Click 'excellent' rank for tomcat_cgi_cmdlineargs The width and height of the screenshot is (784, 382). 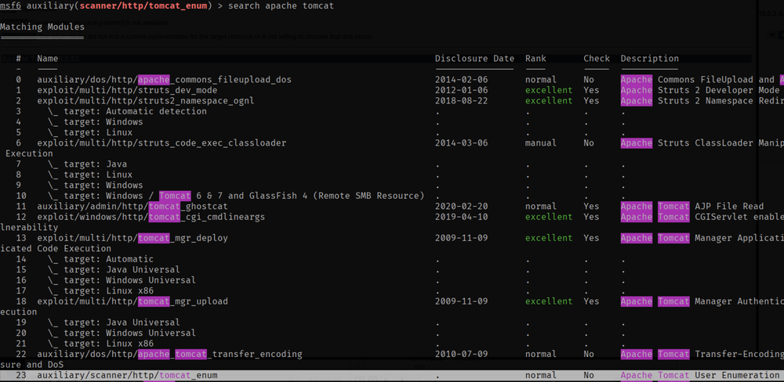[x=549, y=217]
